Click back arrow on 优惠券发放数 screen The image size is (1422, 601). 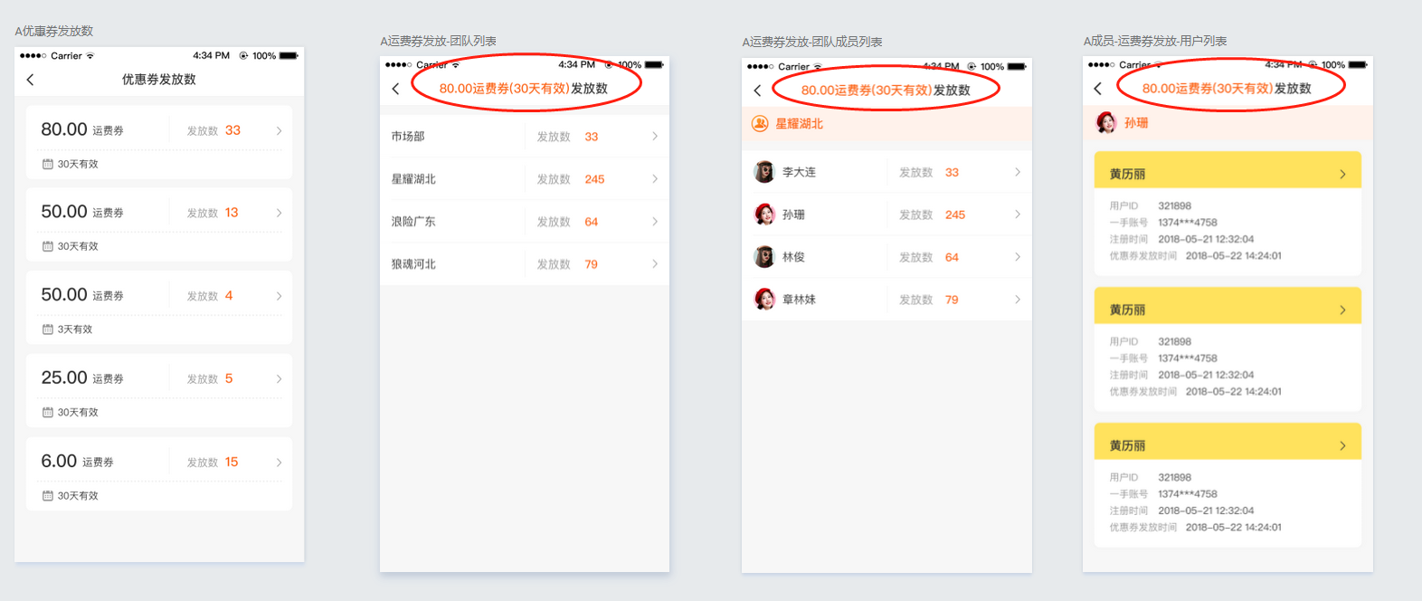(x=30, y=80)
